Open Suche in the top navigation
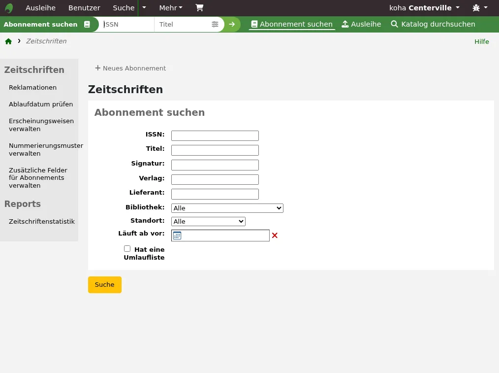Image resolution: width=499 pixels, height=373 pixels. (x=124, y=8)
